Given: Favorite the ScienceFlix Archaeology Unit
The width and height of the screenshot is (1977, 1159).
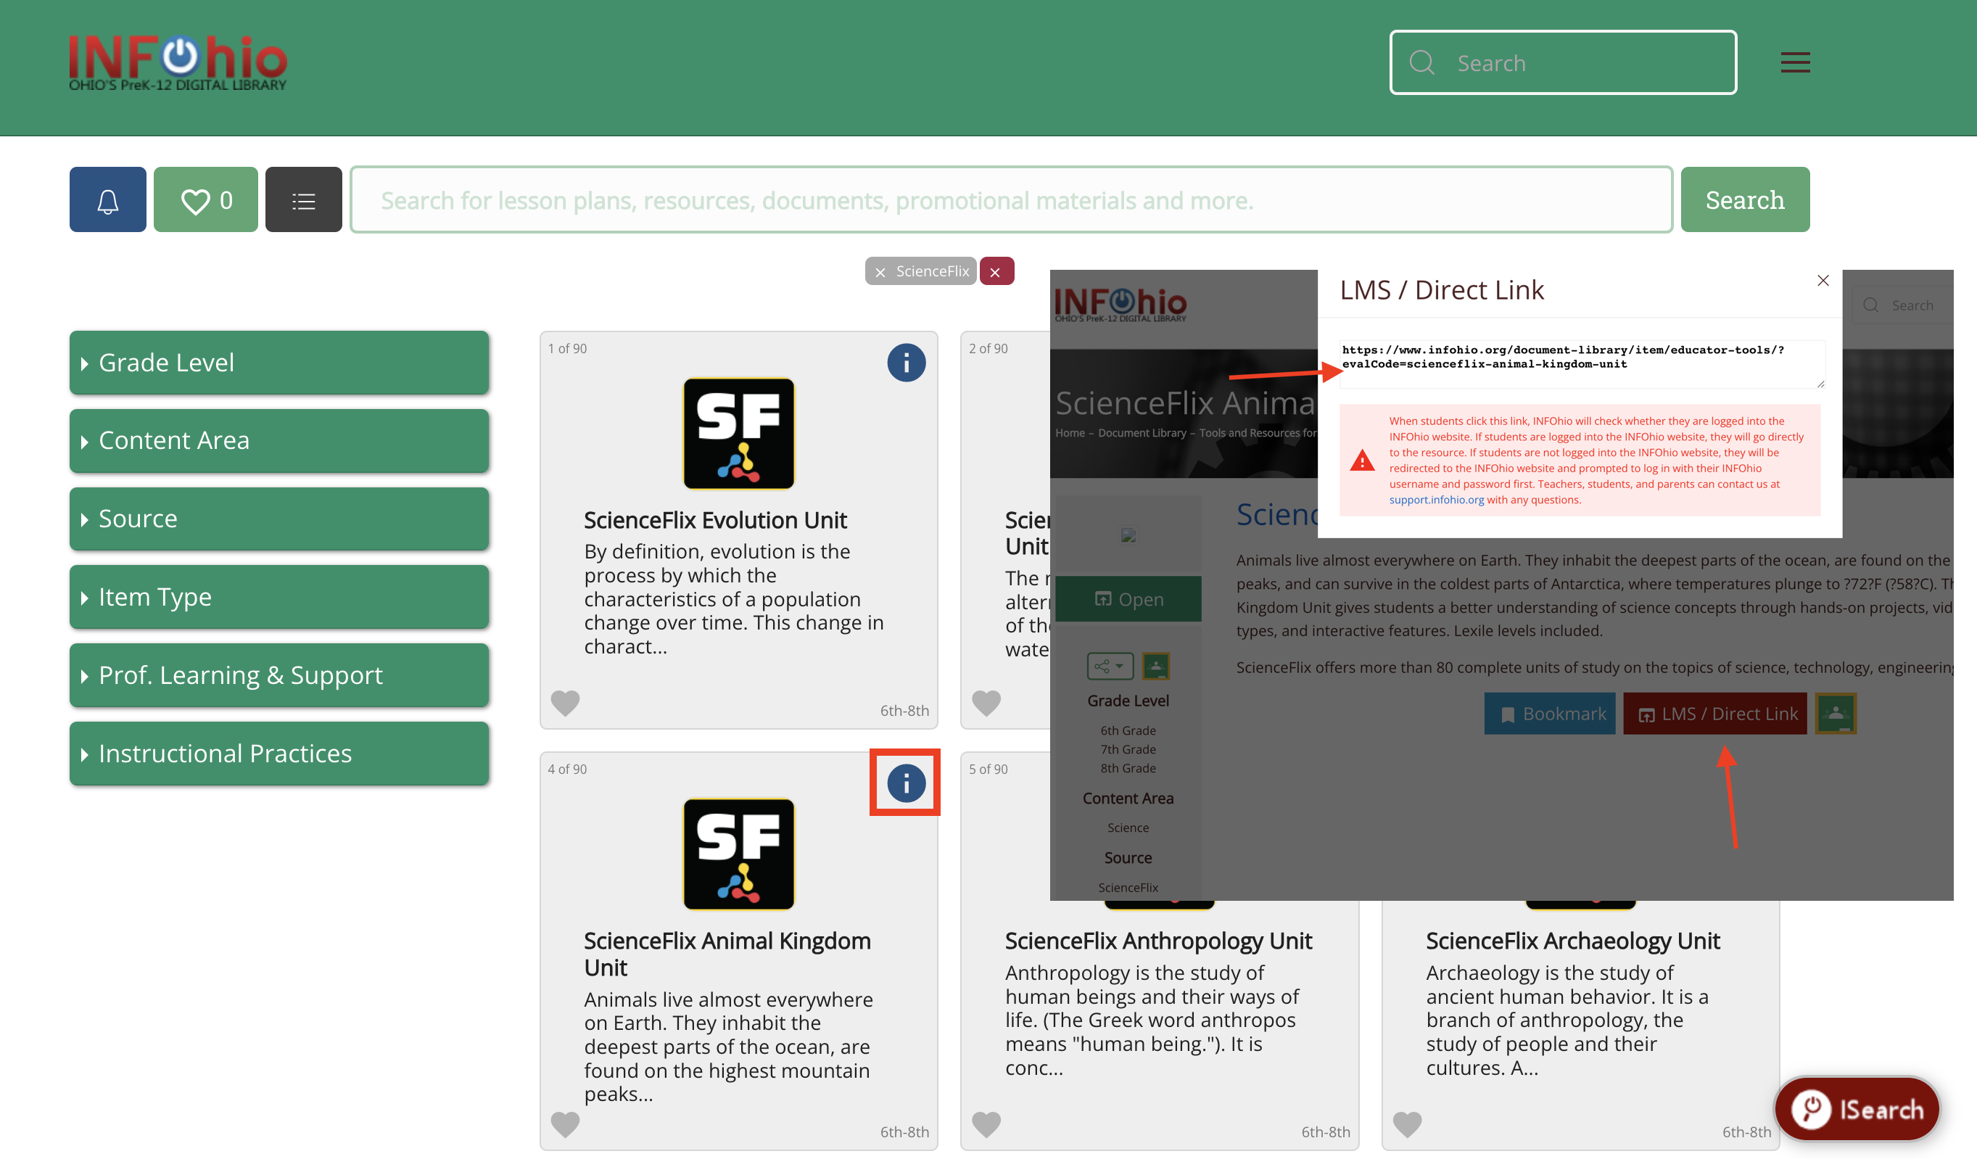Looking at the screenshot, I should 1407,1124.
